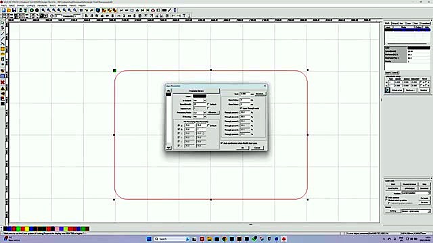
Task: Toggle Default checkbox next to Speed field
Action: (208, 105)
